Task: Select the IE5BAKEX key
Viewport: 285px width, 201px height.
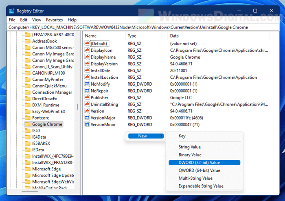Action: click(41, 143)
